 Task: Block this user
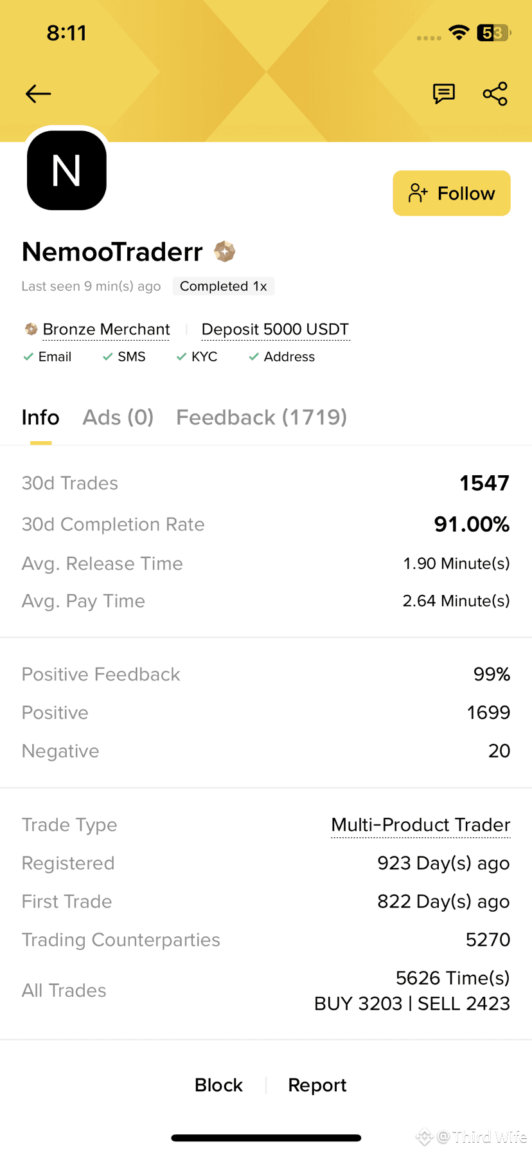click(218, 1085)
